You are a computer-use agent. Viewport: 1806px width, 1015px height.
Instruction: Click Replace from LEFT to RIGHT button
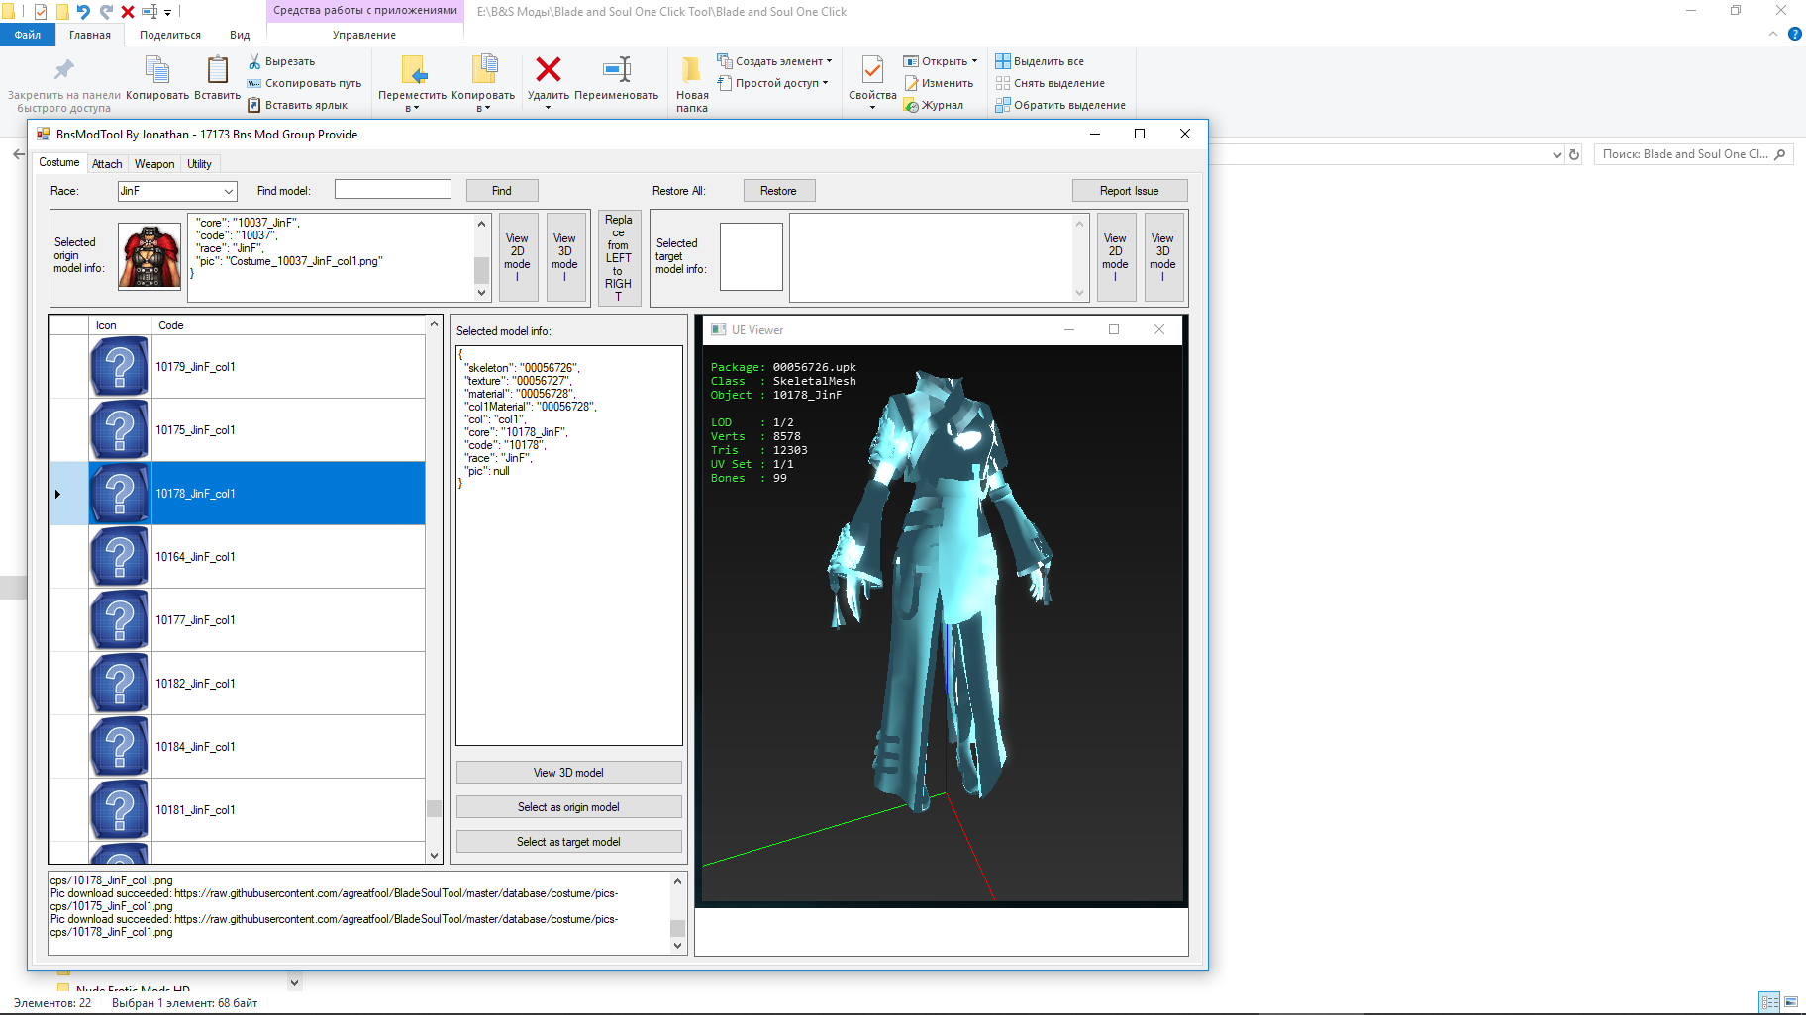point(618,257)
